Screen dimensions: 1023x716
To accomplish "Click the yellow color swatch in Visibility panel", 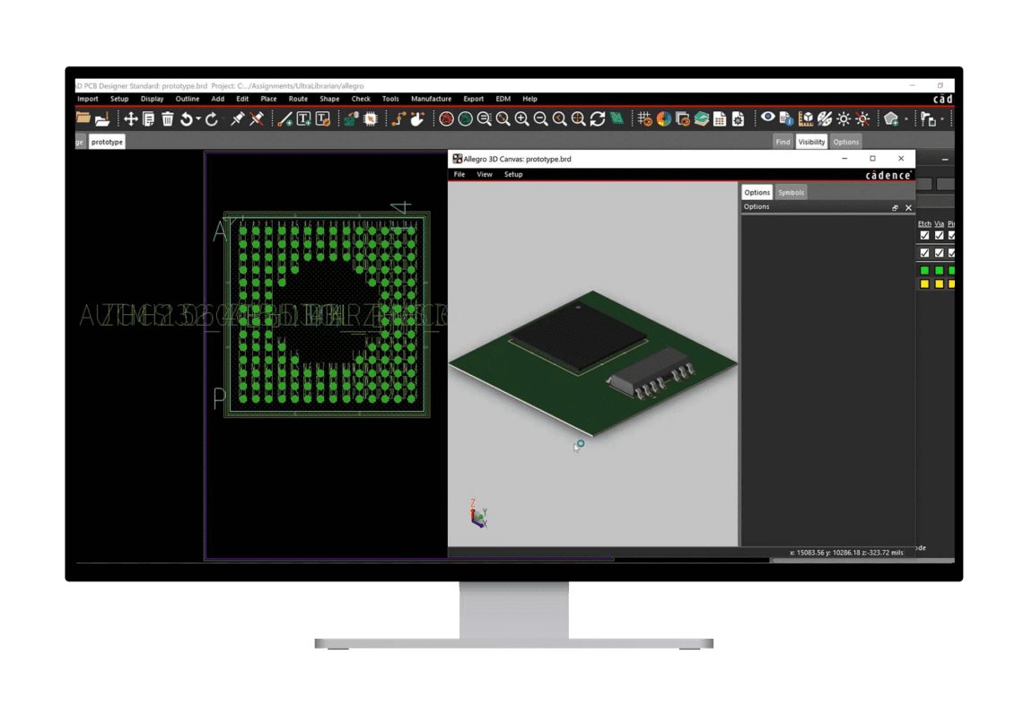I will point(925,284).
